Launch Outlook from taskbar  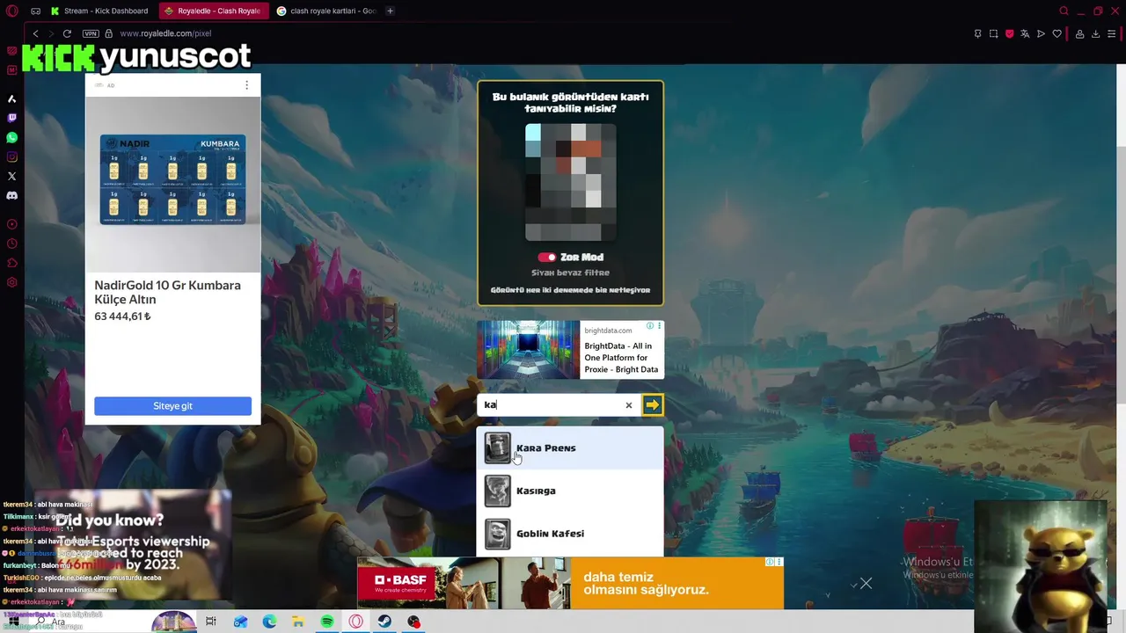pos(240,622)
